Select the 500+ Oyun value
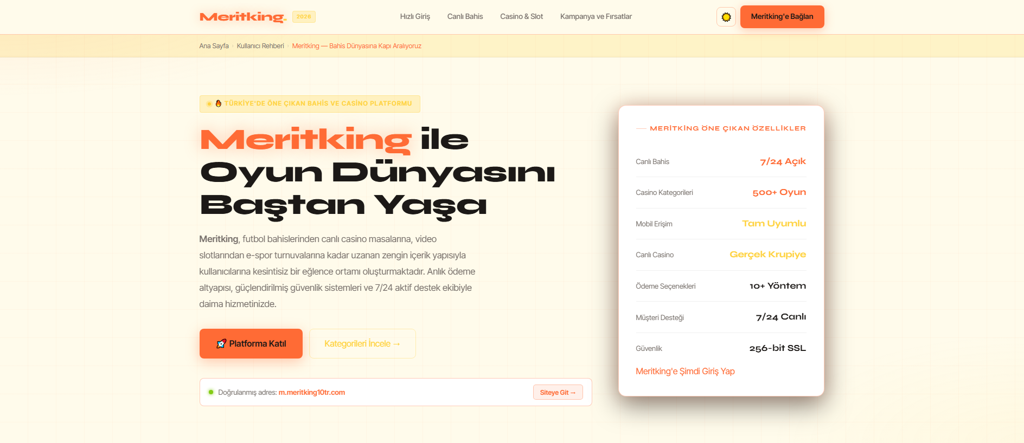Viewport: 1024px width, 443px height. coord(779,193)
